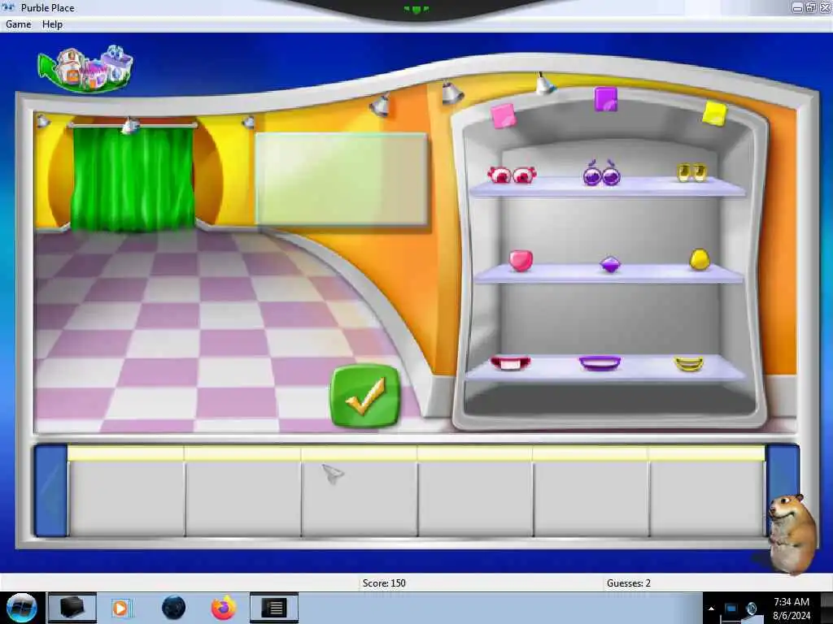Open the media player taskbar icon
This screenshot has width=833, height=624.
pyautogui.click(x=120, y=608)
